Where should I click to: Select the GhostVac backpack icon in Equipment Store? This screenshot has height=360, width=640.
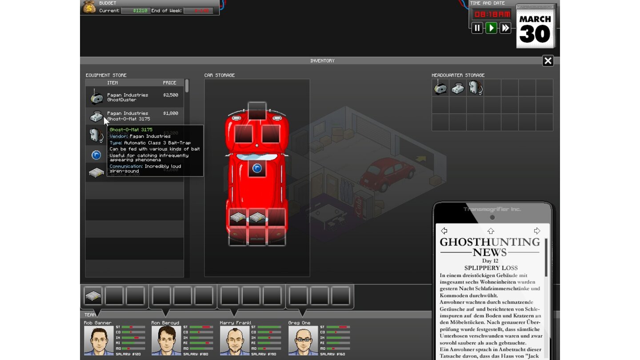(96, 136)
